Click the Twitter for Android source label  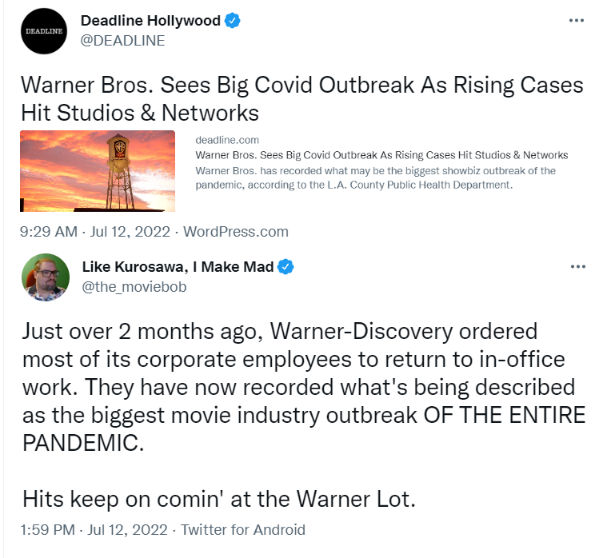click(243, 530)
